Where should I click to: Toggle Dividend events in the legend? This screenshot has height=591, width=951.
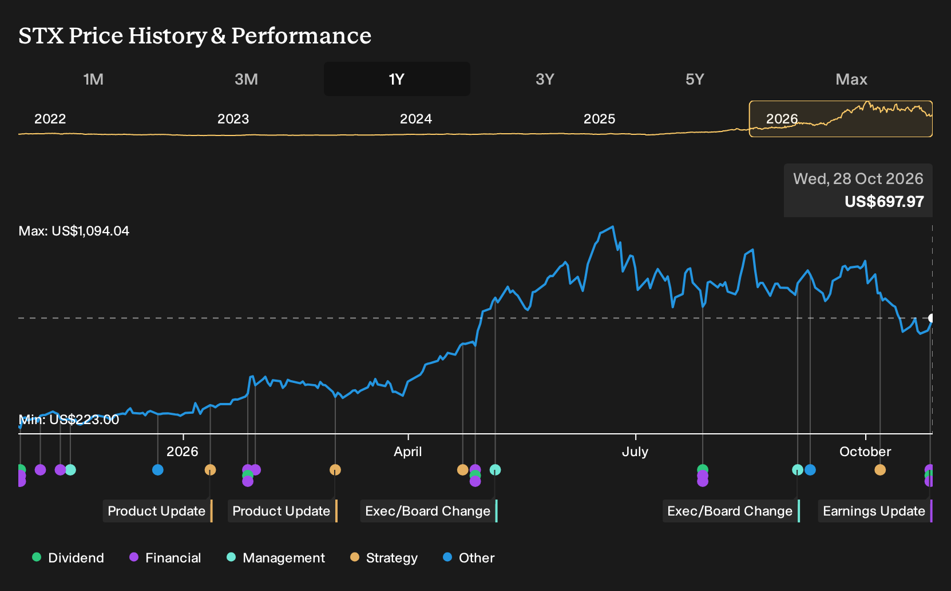[68, 558]
